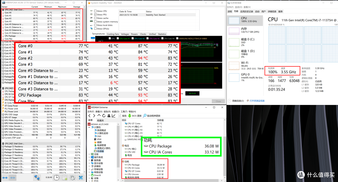Enable Stress GPU(s) checkbox

pyautogui.click(x=95, y=29)
